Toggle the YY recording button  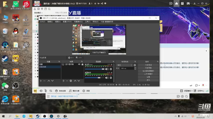coord(86,91)
